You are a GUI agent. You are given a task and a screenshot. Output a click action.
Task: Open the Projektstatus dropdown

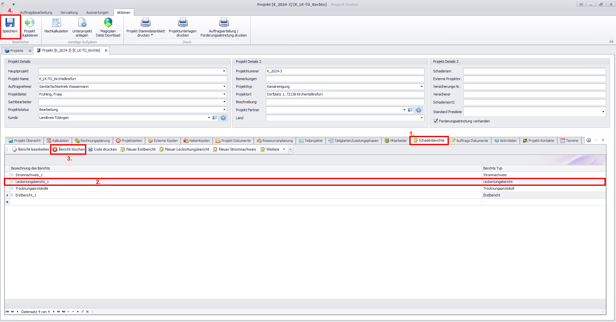tap(224, 110)
